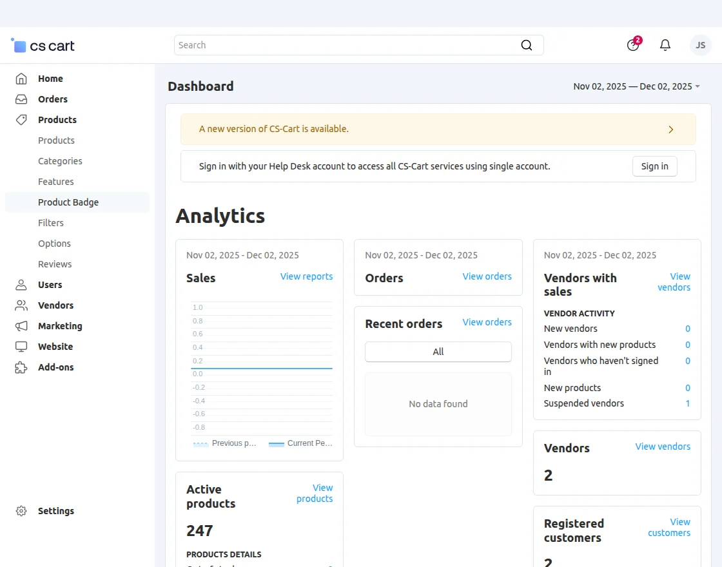Click the search magnifier icon
The image size is (722, 567).
pyautogui.click(x=527, y=45)
